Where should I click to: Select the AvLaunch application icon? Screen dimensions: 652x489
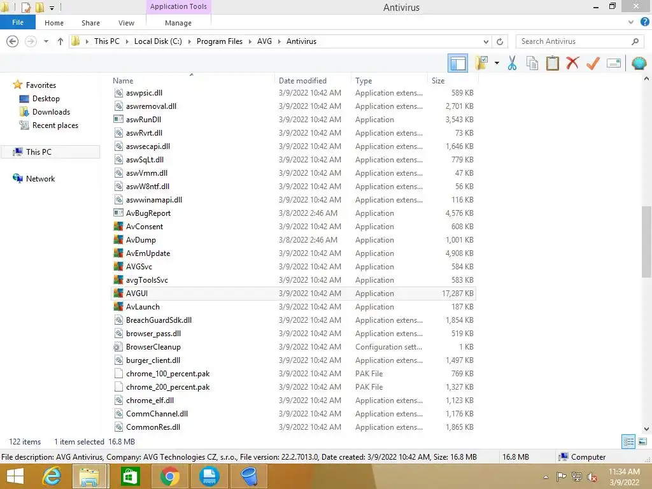coord(118,306)
